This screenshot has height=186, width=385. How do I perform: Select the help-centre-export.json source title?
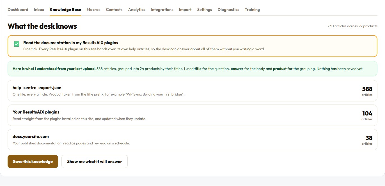[37, 88]
